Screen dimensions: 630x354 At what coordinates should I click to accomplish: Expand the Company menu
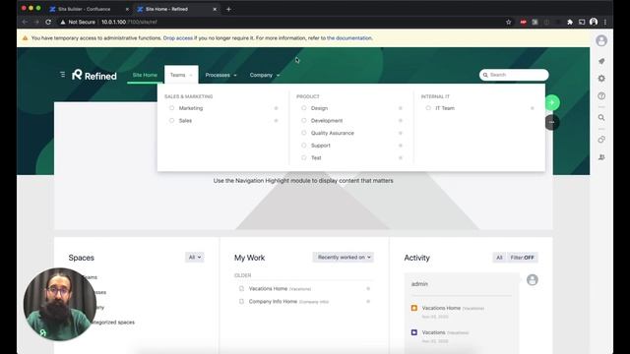(265, 75)
